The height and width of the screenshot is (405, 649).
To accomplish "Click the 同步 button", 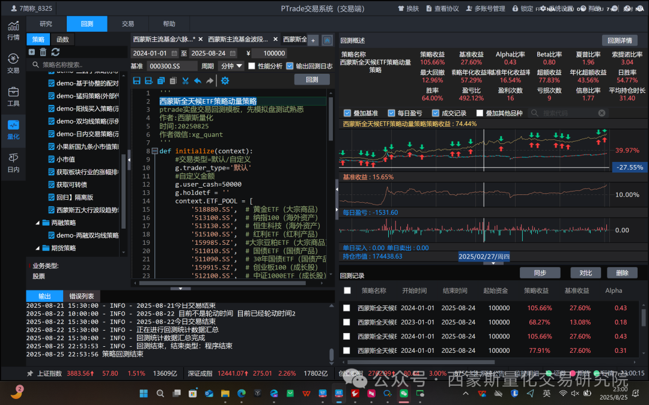I will [540, 273].
